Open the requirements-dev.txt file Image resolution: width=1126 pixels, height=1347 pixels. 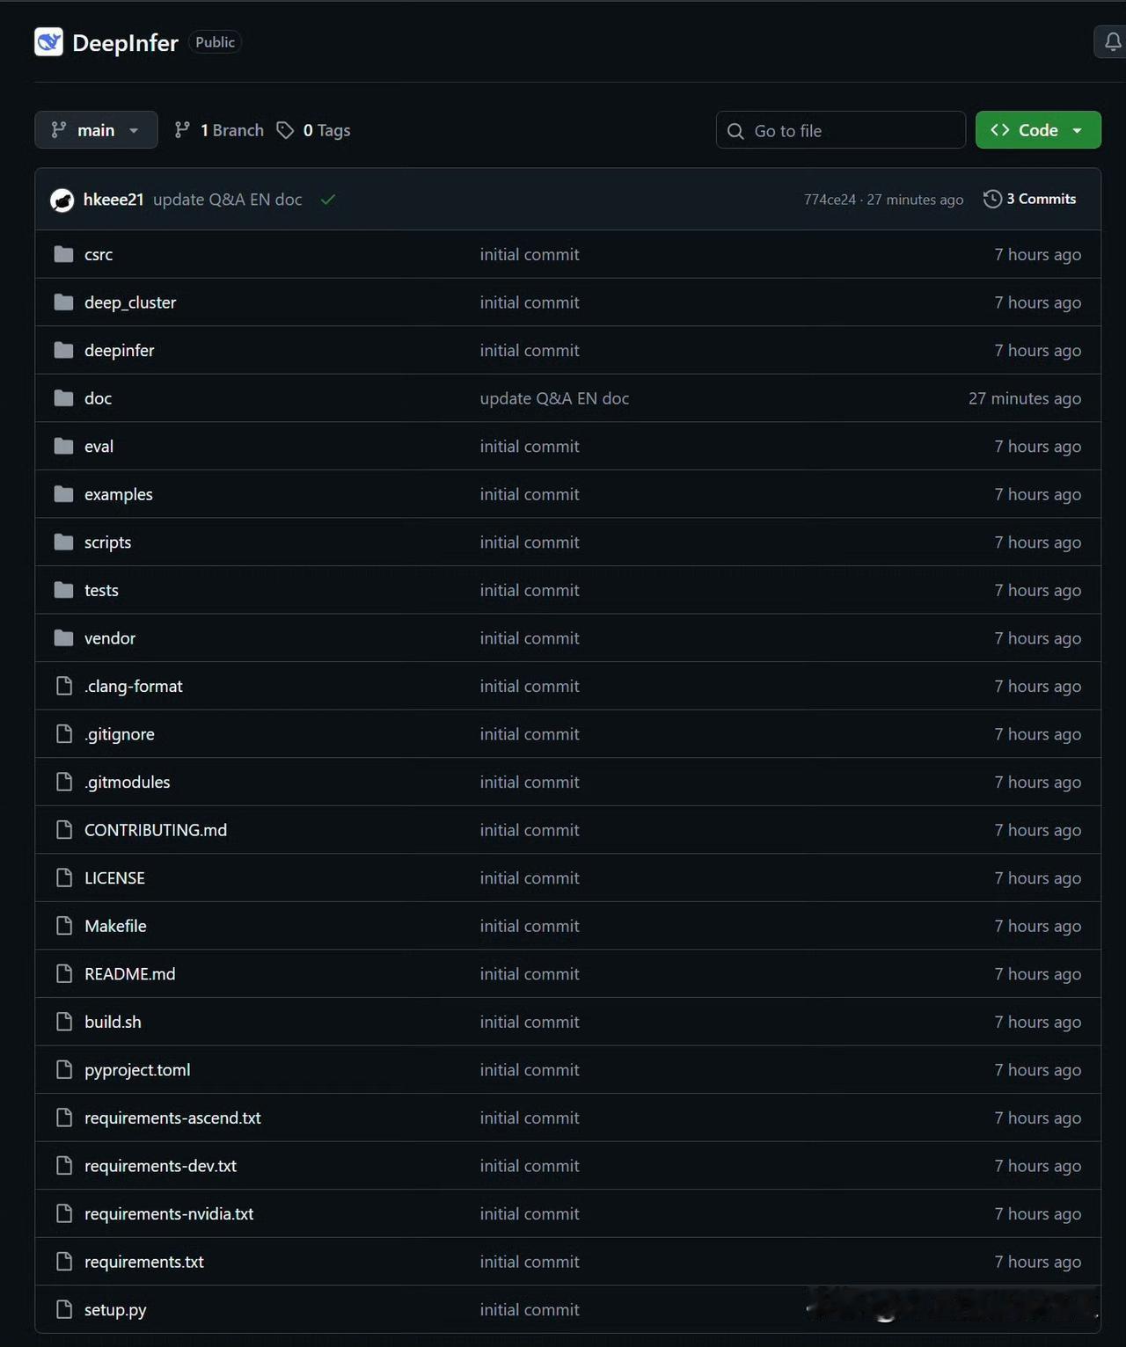(x=161, y=1166)
